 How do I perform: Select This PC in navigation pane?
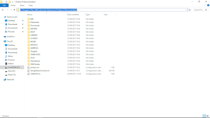tap(10, 42)
